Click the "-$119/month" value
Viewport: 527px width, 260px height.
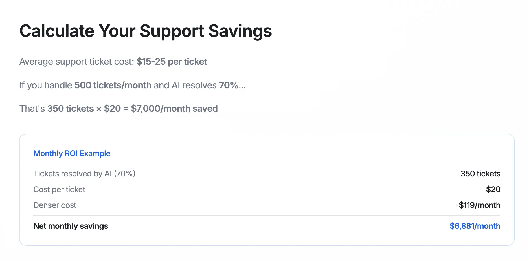click(478, 205)
